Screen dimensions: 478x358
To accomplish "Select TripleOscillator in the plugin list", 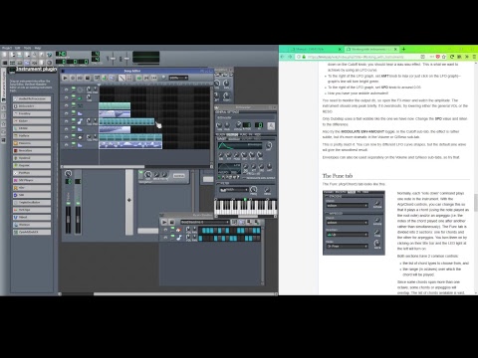I will pyautogui.click(x=32, y=202).
